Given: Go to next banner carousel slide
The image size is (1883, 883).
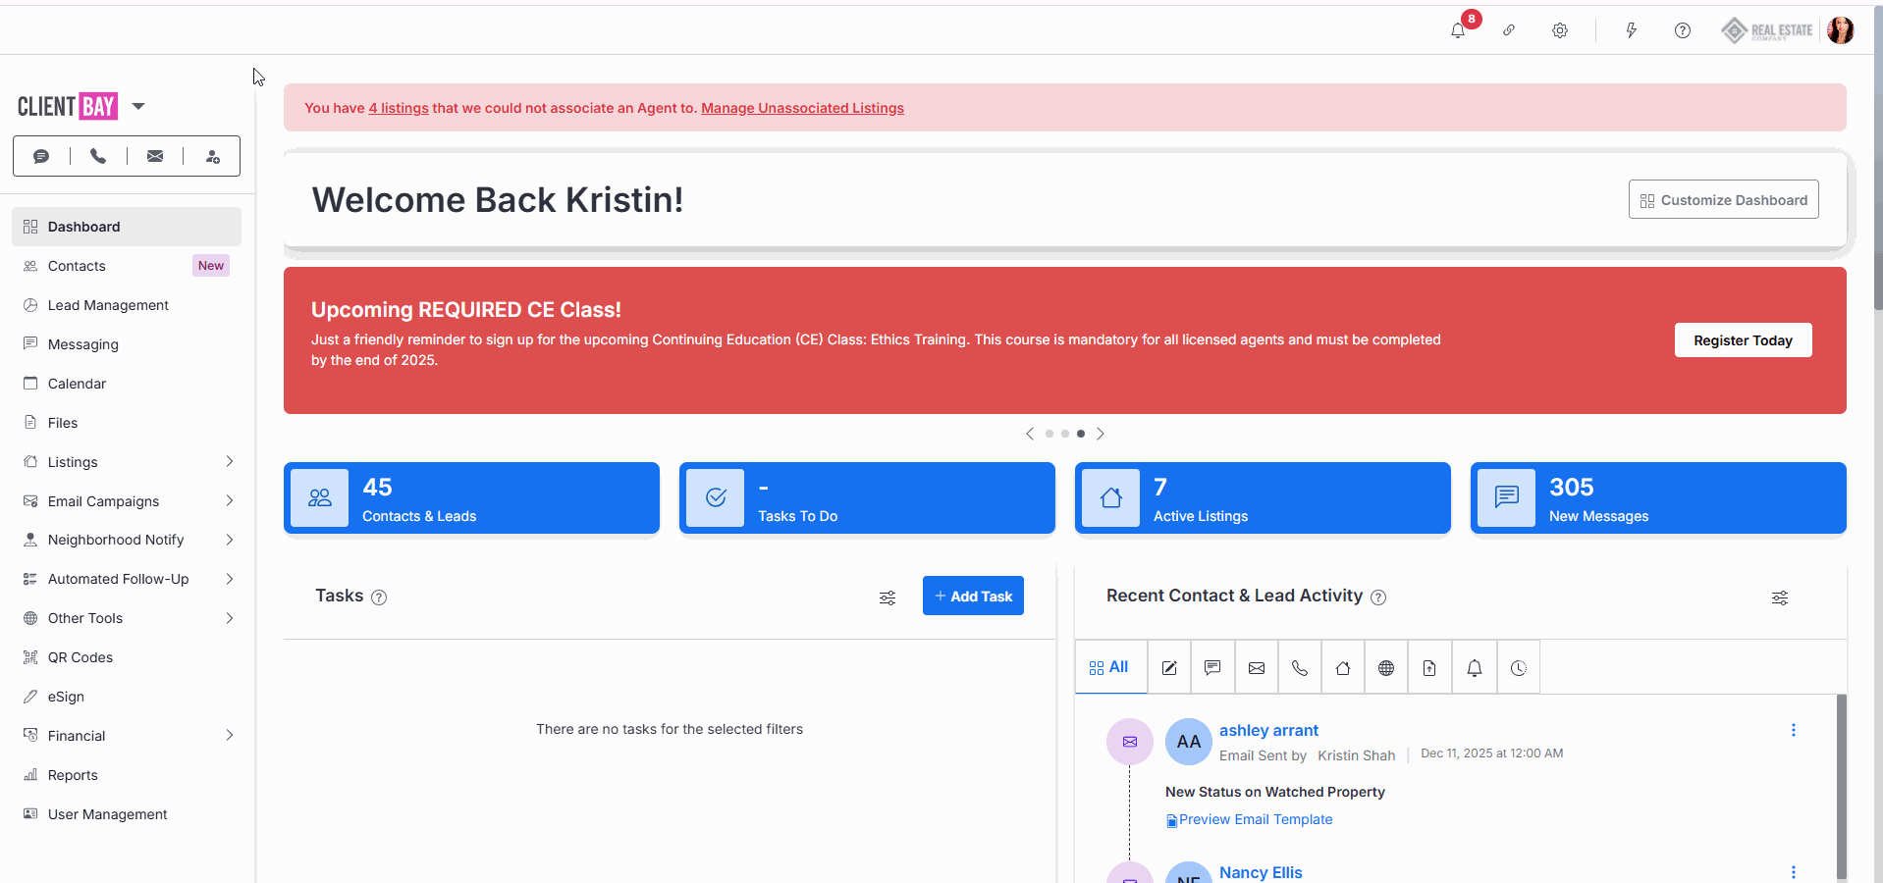Looking at the screenshot, I should coord(1101,434).
